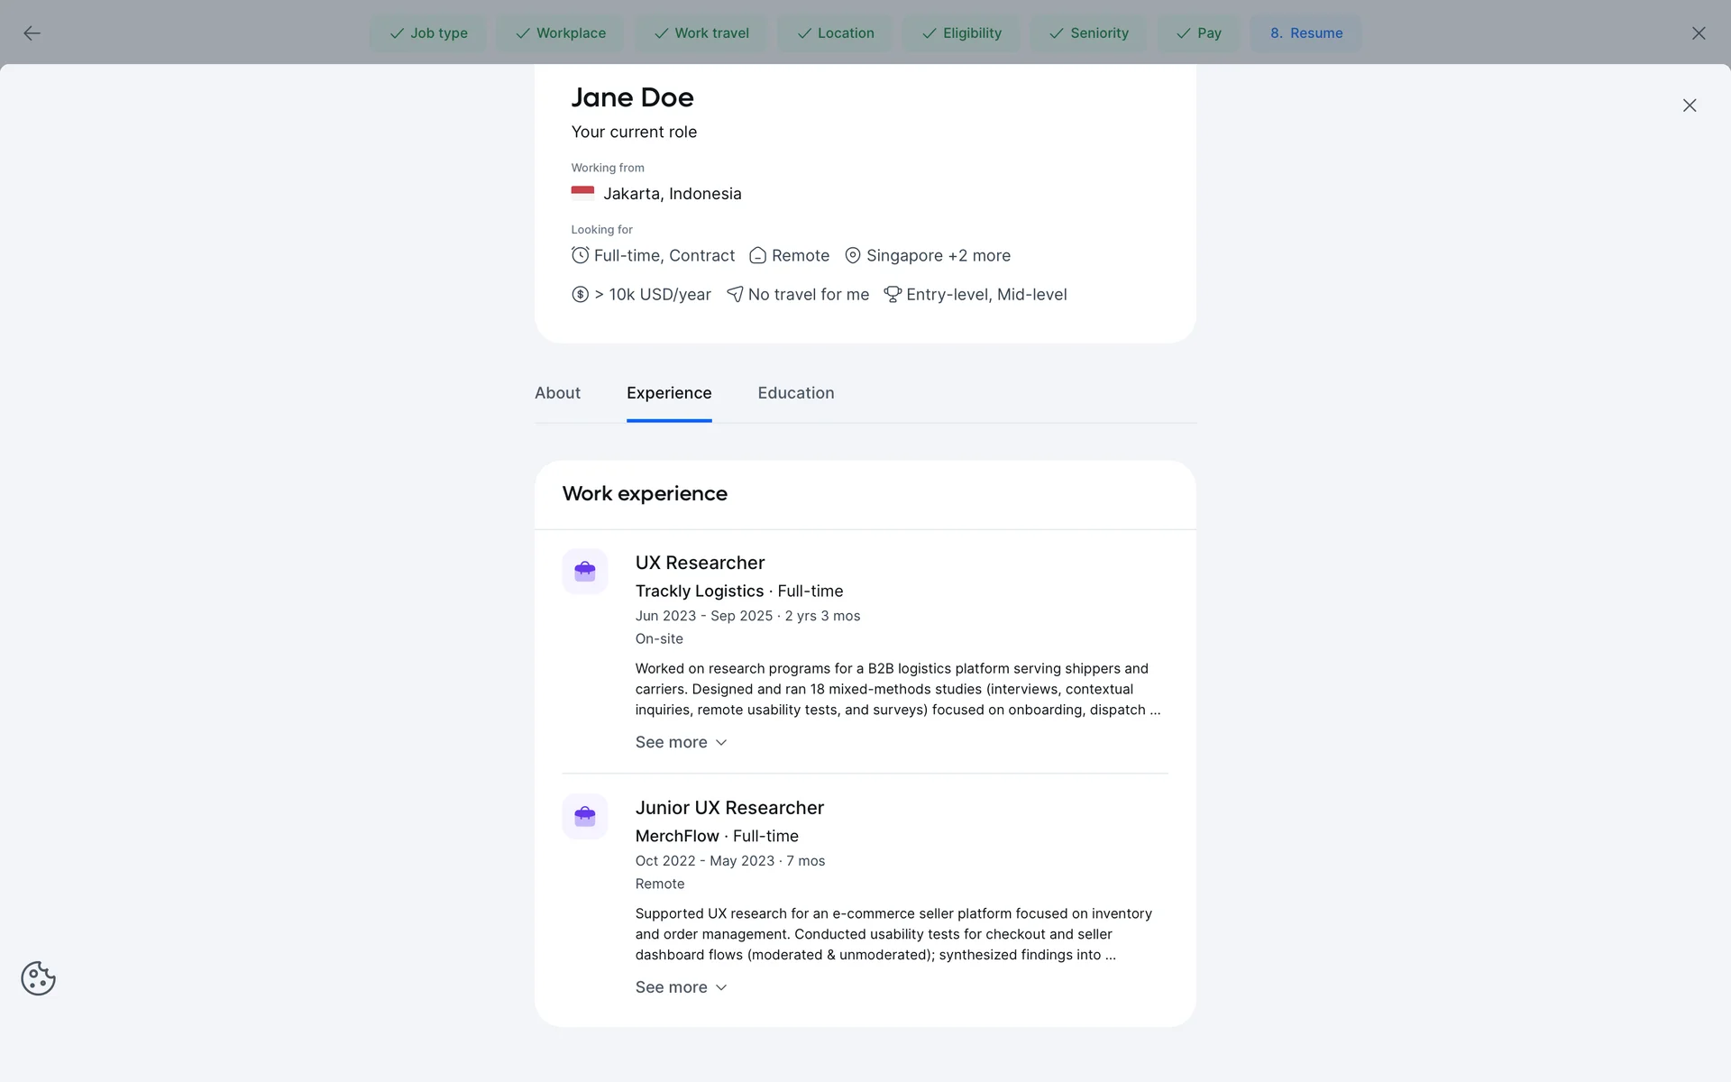Click briefcase icon beside Junior UX Researcher
Viewport: 1731px width, 1082px height.
584,817
